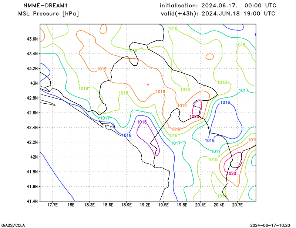
Task: Click the 17.7E longitude axis label
Action: point(52,205)
